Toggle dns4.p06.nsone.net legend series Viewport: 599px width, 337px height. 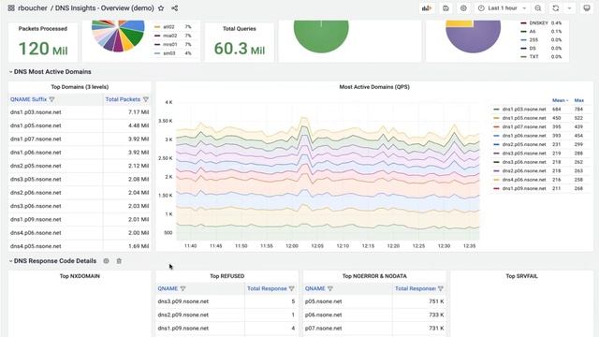coord(524,180)
